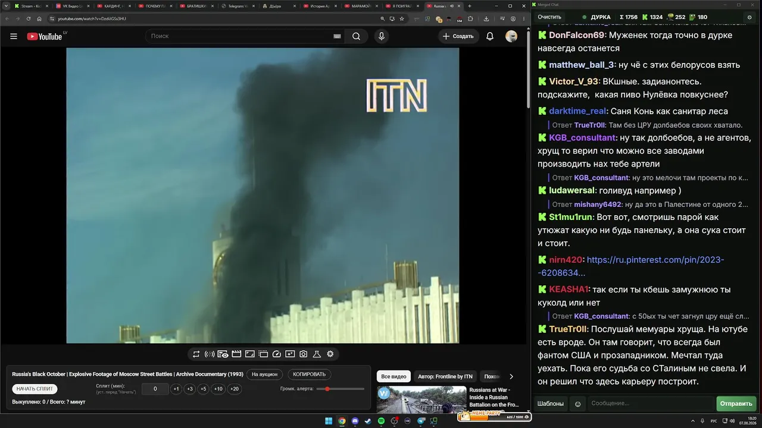Click the Создать button
The height and width of the screenshot is (428, 762).
click(458, 36)
